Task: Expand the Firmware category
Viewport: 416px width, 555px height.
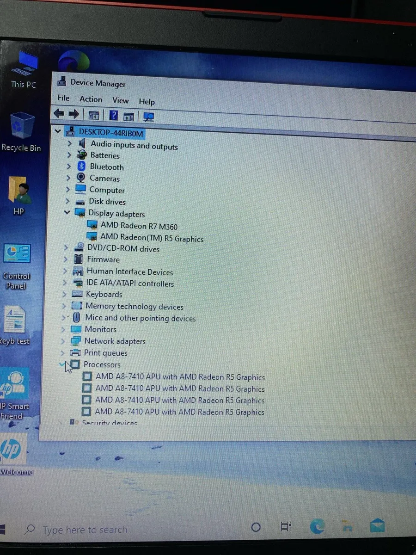Action: [66, 259]
